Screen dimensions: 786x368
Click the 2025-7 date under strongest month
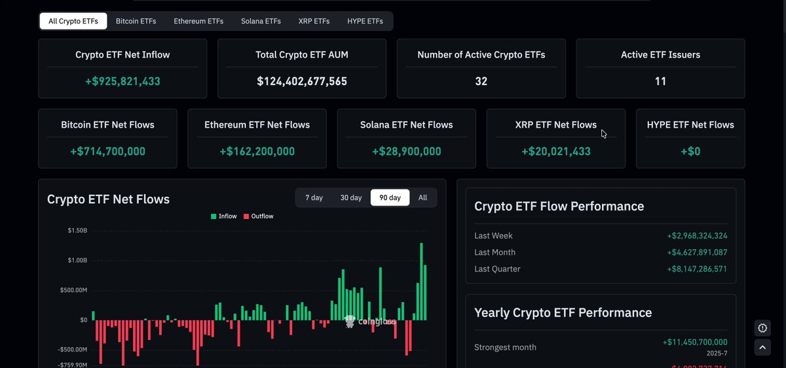click(717, 354)
